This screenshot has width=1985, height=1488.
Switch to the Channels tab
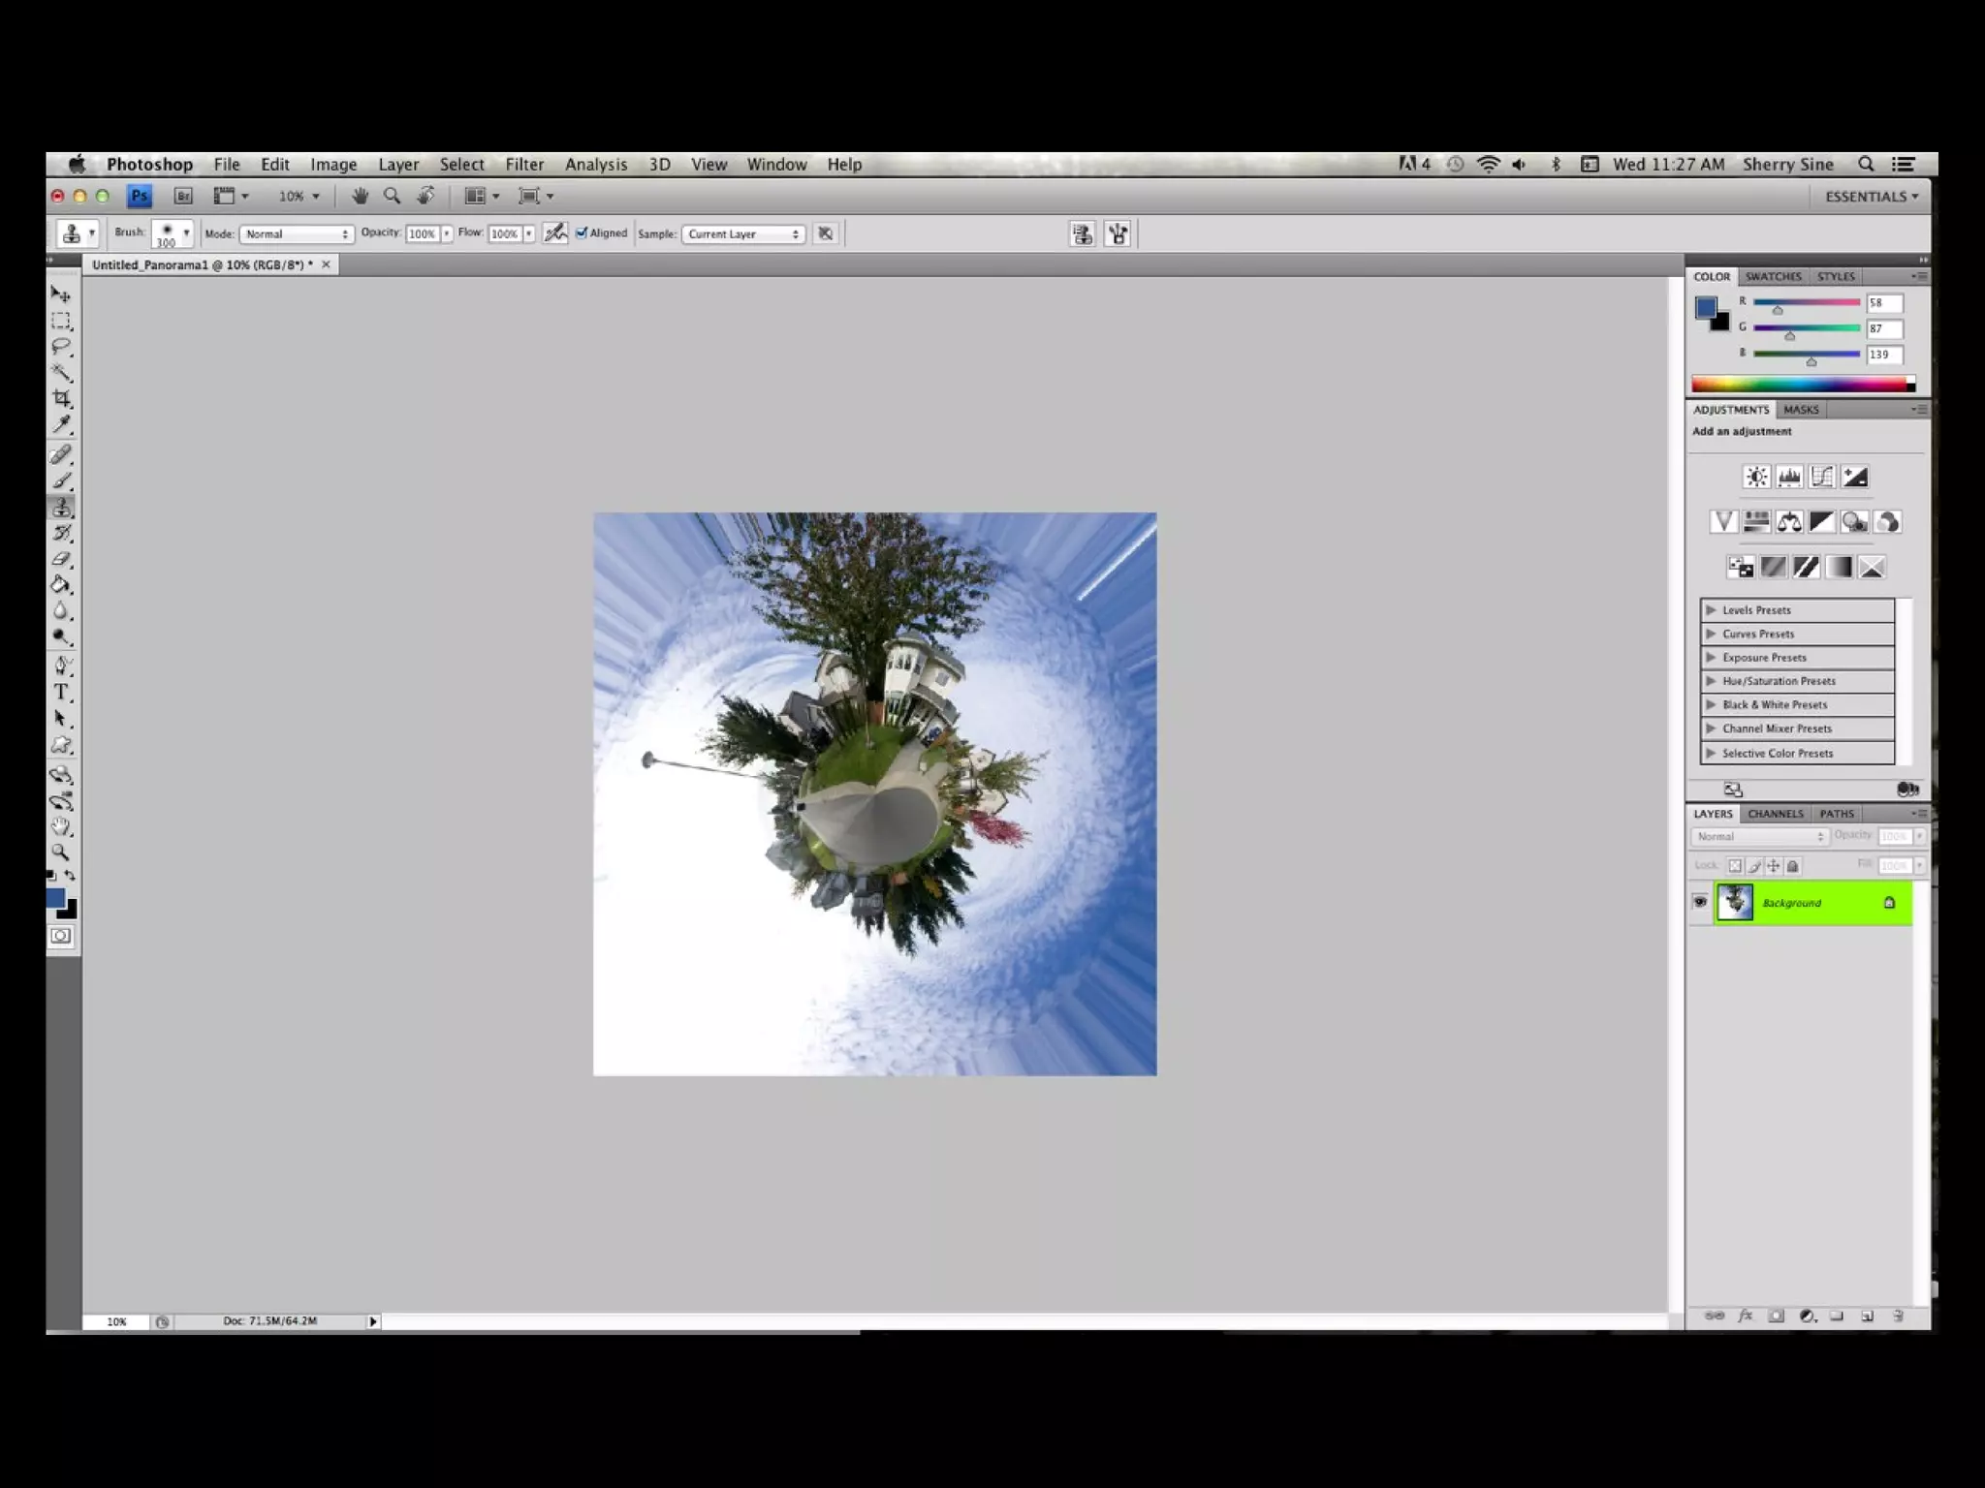pyautogui.click(x=1776, y=814)
